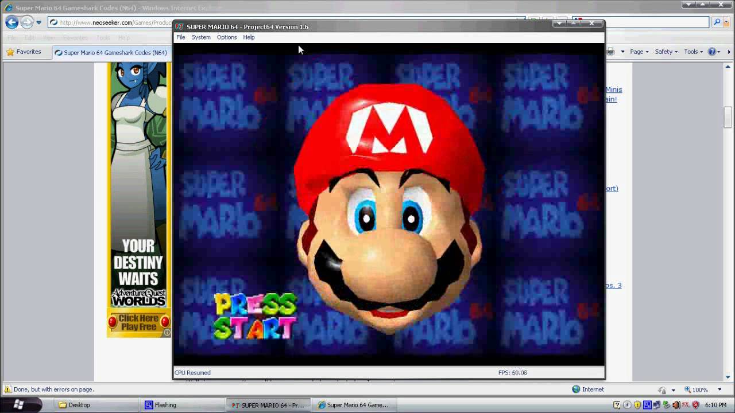Expand the Safety dropdown menu
735x413 pixels.
pos(666,52)
